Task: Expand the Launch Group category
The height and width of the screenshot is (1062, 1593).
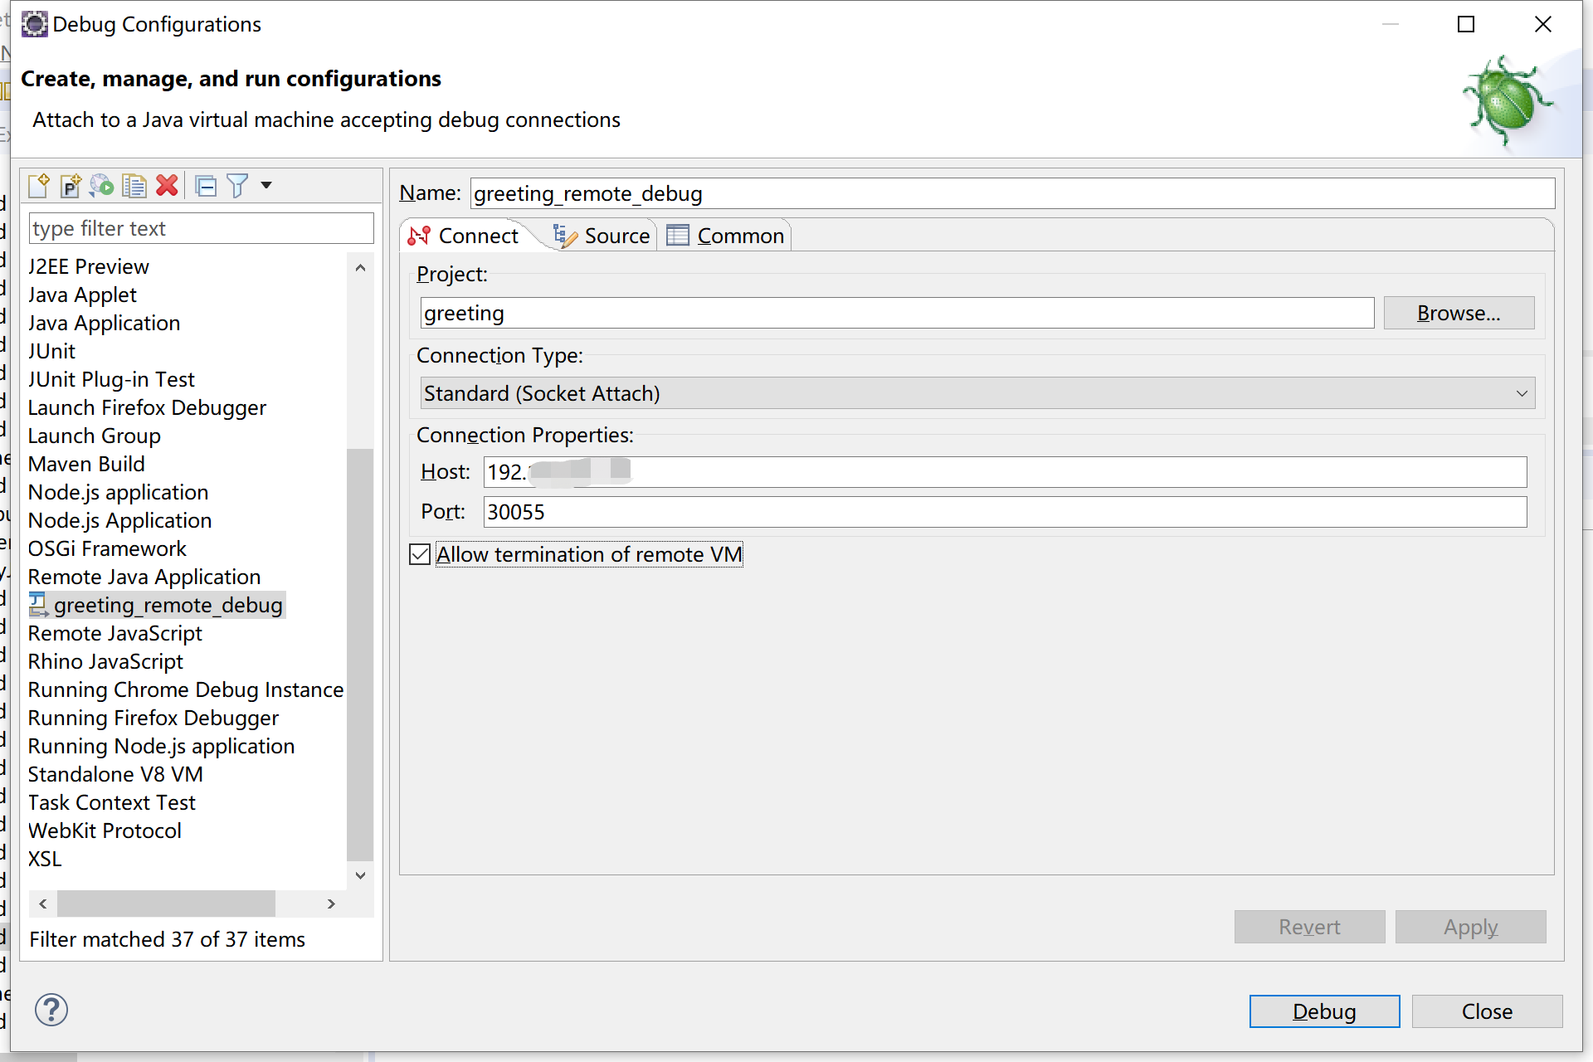Action: tap(94, 436)
